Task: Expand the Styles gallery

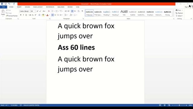Action: (173, 15)
